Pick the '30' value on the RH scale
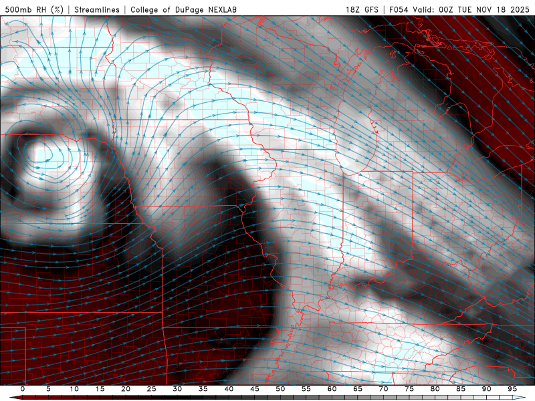This screenshot has height=401, width=535. 177,389
